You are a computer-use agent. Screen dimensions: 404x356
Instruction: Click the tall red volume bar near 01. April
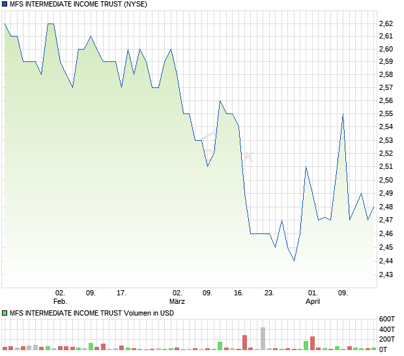(312, 343)
